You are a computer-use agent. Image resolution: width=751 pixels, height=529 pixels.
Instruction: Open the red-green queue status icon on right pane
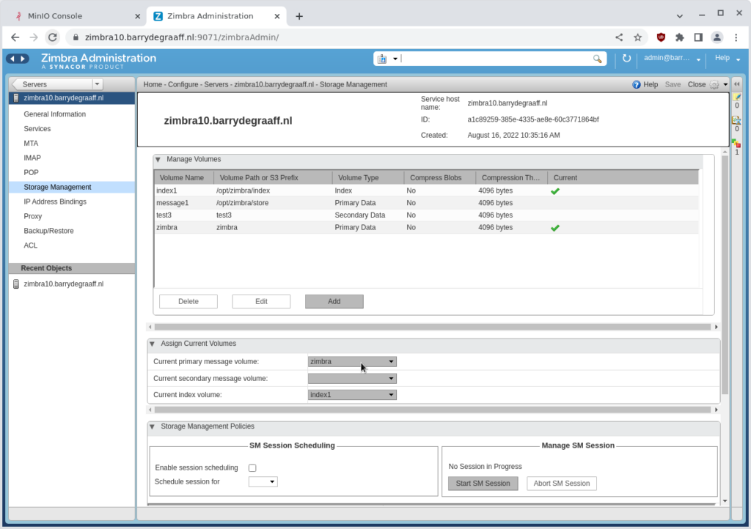coord(736,143)
